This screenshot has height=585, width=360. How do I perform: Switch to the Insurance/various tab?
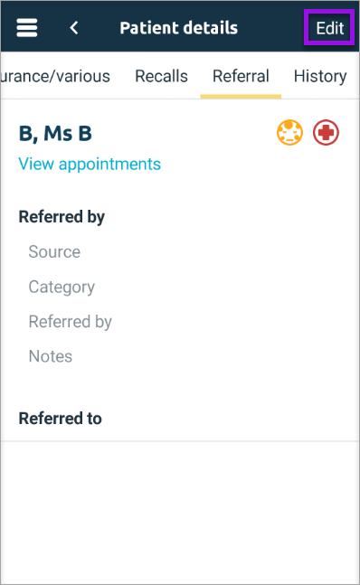55,76
